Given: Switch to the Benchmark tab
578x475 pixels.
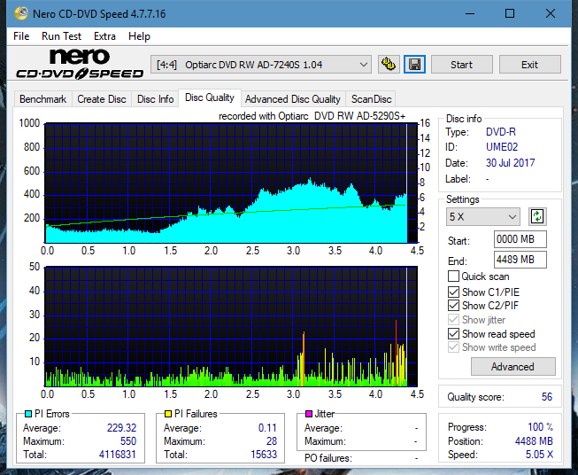Looking at the screenshot, I should pyautogui.click(x=42, y=99).
